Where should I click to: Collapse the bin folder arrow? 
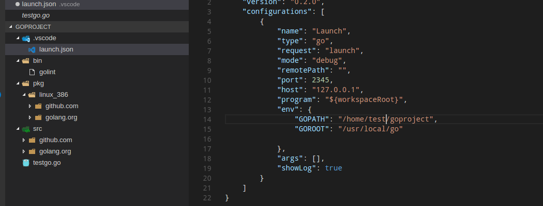tap(18, 61)
